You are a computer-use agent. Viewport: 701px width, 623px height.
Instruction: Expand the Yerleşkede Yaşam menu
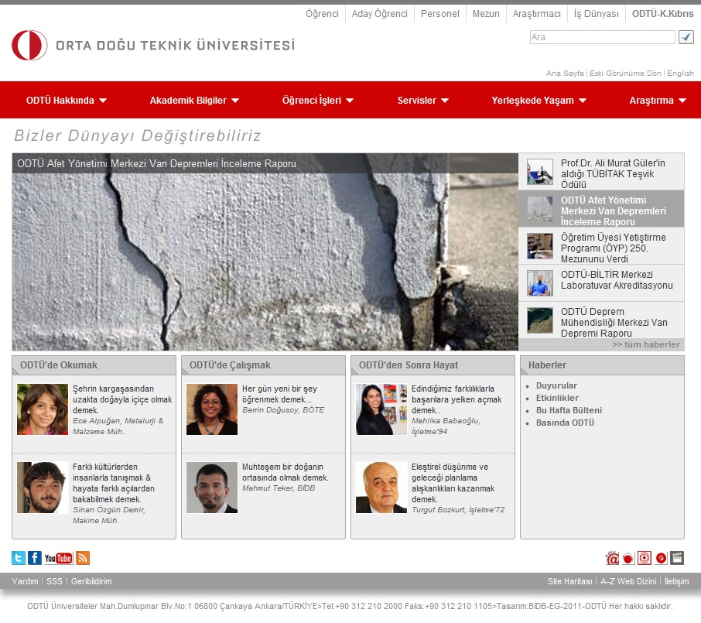(539, 100)
